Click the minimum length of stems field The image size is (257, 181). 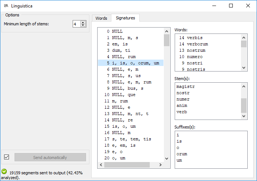pos(77,24)
